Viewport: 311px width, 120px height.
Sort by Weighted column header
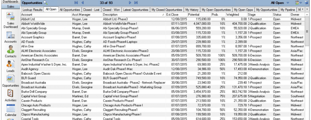(236, 15)
